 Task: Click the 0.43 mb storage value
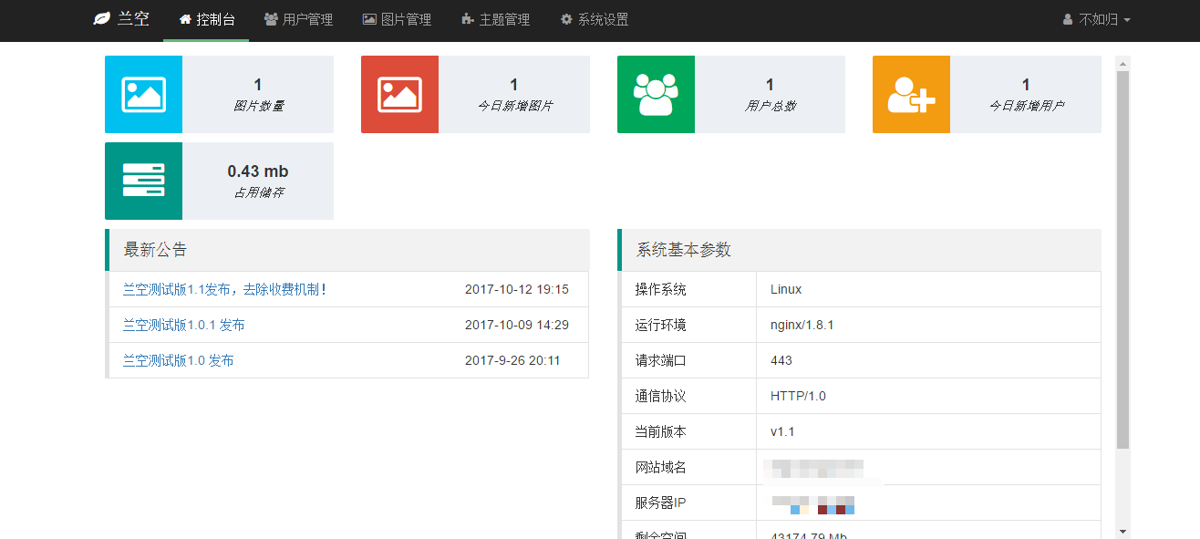point(258,171)
